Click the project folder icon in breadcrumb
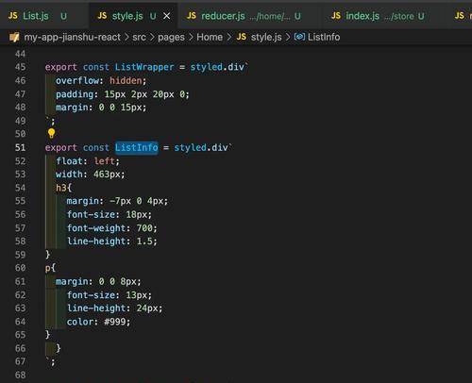Screen dimensions: 472x383 coord(14,37)
